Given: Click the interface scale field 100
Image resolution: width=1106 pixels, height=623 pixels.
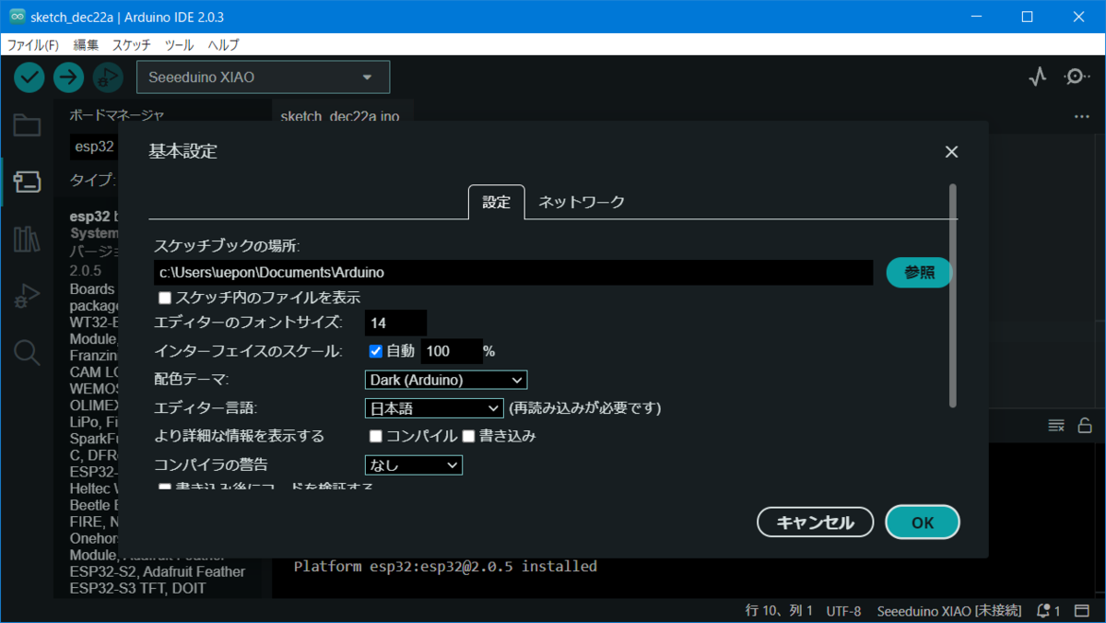Looking at the screenshot, I should (452, 351).
